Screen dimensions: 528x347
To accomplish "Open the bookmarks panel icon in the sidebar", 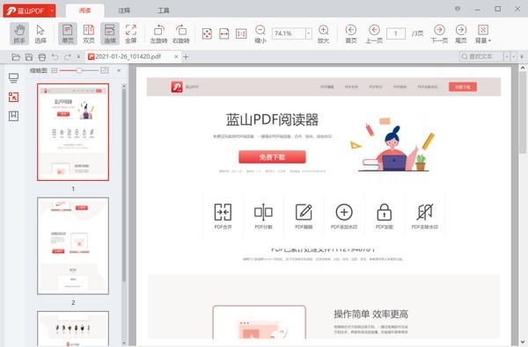I will [x=13, y=116].
